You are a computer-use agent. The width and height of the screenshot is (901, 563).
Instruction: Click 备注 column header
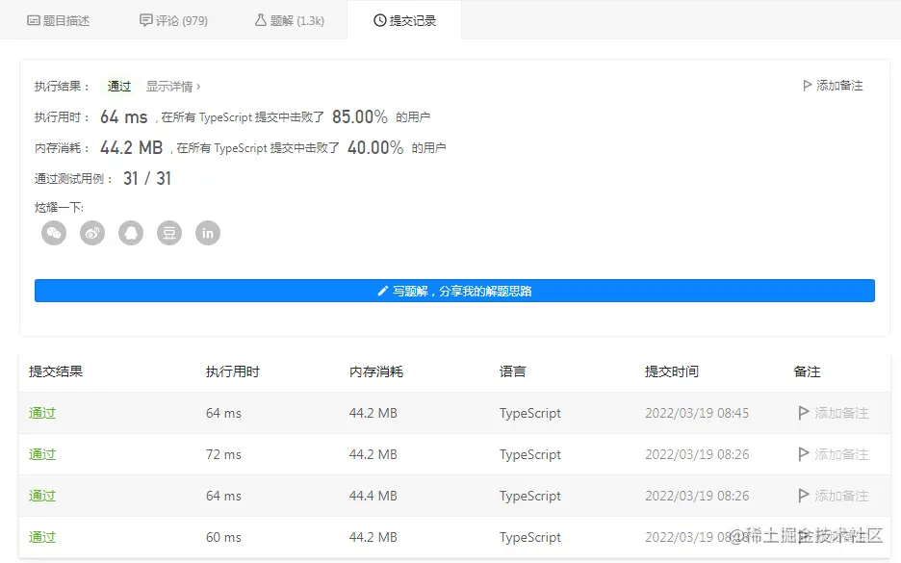tap(807, 371)
